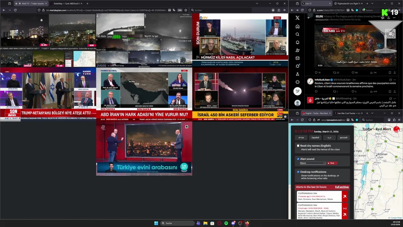Viewport: 403px width, 227px height.
Task: Open X Explore search from sidebar
Action: coord(297,34)
